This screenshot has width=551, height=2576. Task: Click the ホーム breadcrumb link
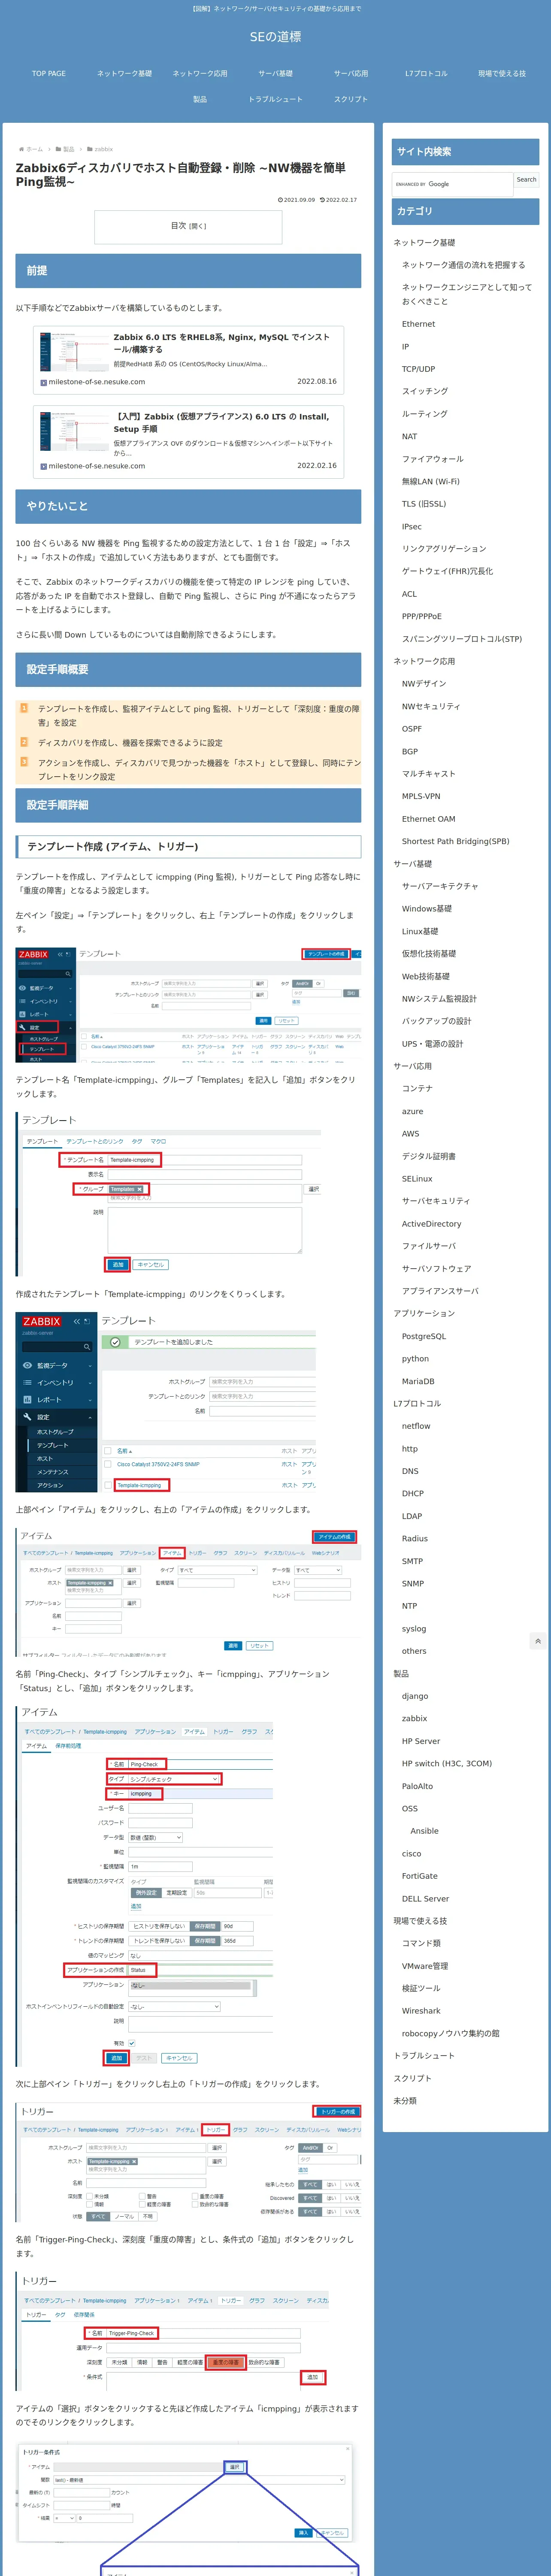coord(35,149)
